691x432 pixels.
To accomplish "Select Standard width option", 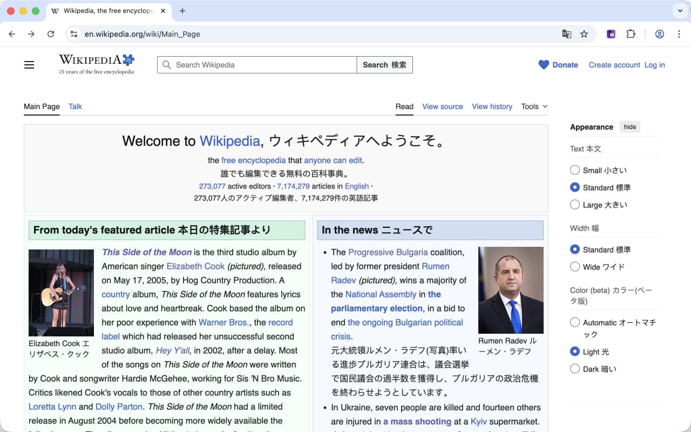I will point(575,249).
